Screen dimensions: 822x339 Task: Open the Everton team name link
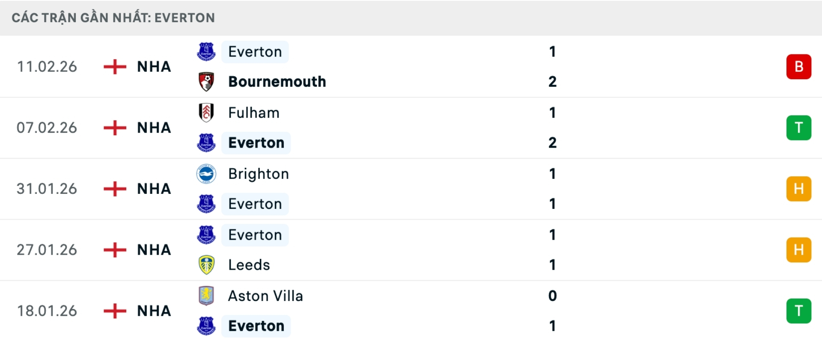point(255,51)
